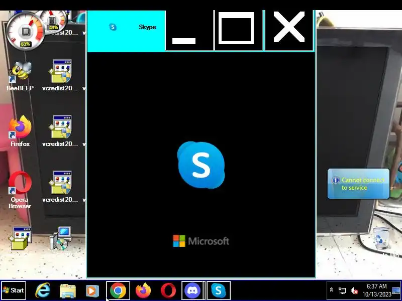This screenshot has height=301, width=402.
Task: Switch to Google Chrome in the taskbar
Action: 118,290
